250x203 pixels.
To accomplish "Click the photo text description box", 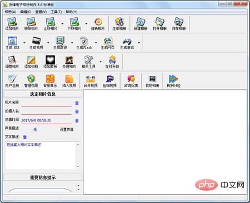I will pos(41,155).
